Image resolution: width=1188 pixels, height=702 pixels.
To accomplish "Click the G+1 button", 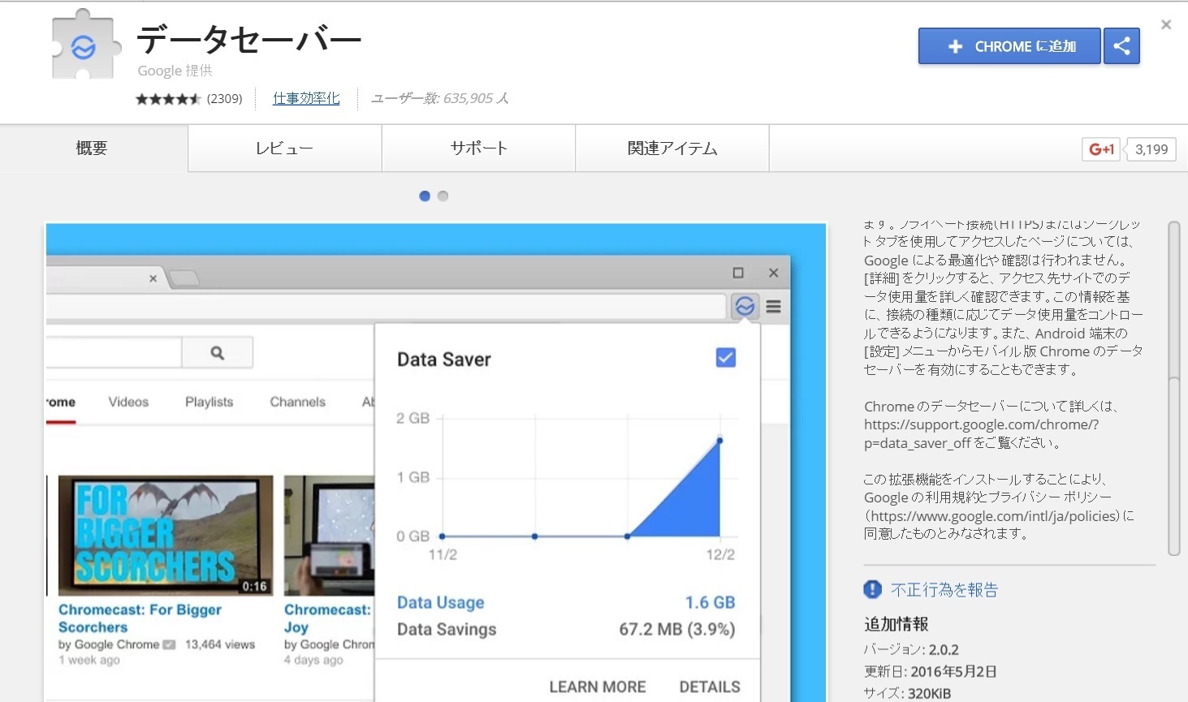I will pyautogui.click(x=1101, y=149).
